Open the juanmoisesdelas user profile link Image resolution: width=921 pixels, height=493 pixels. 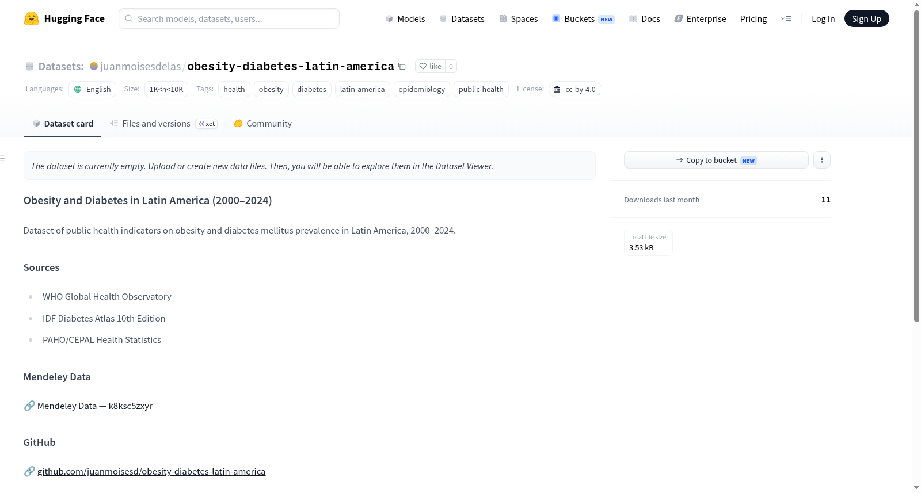click(x=140, y=66)
